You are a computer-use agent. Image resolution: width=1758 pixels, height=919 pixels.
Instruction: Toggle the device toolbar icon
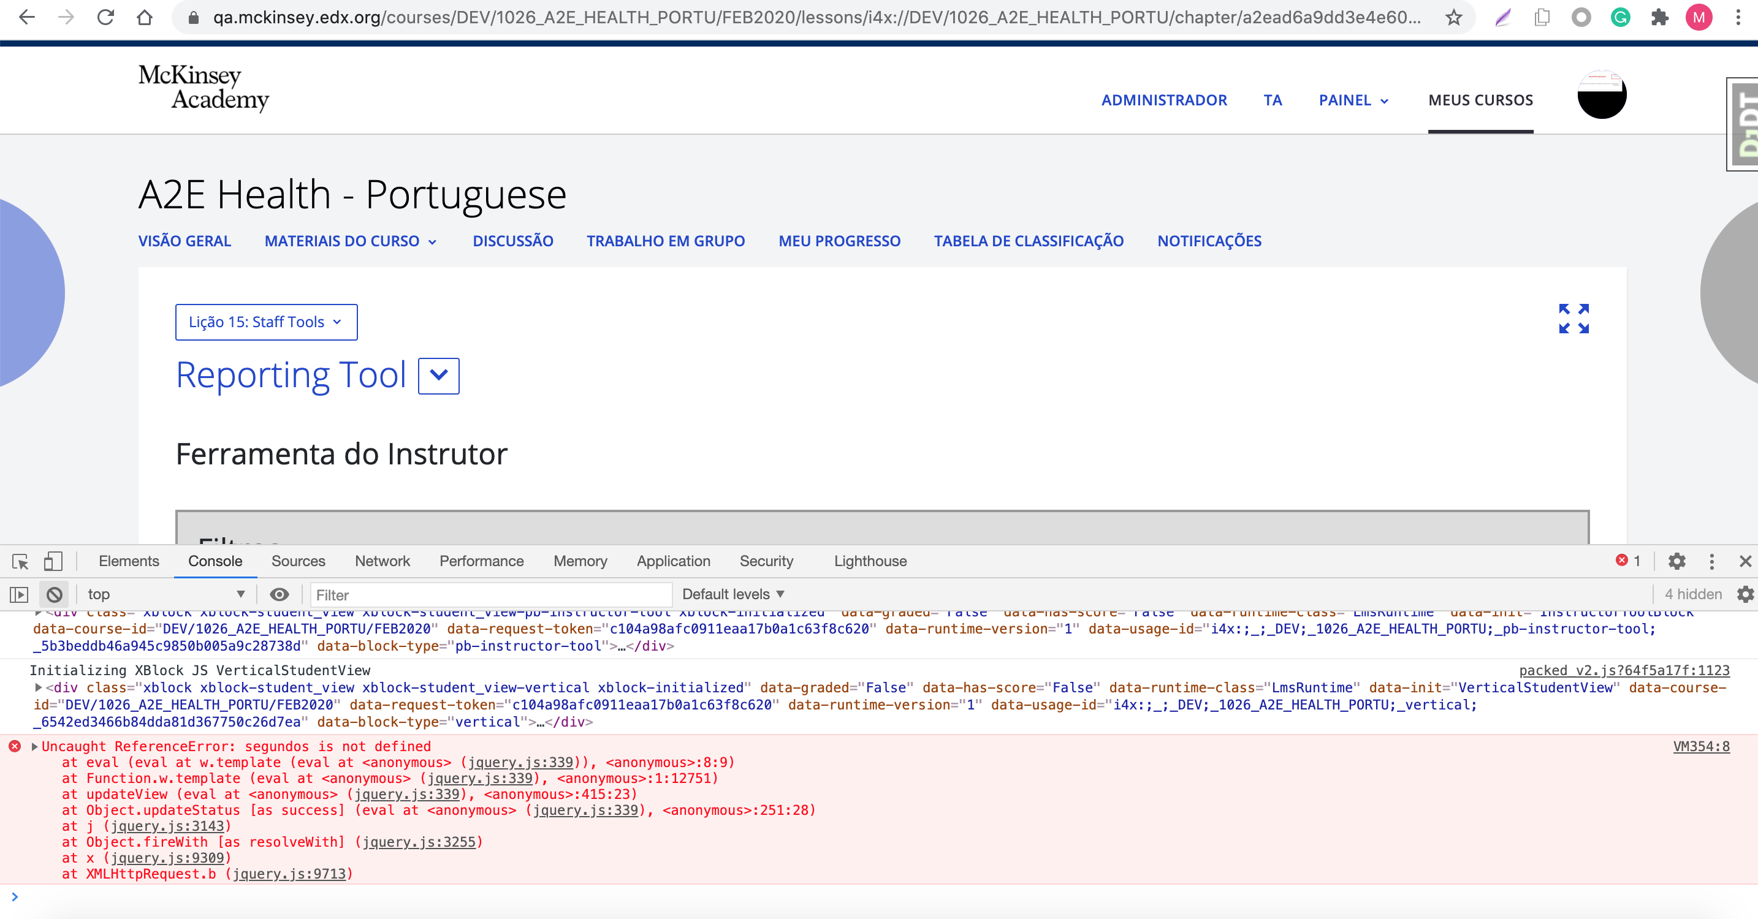coord(53,561)
